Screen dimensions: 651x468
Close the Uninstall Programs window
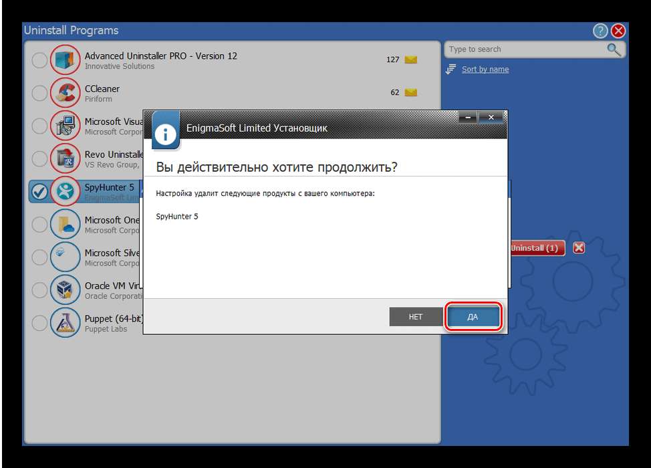(x=618, y=31)
